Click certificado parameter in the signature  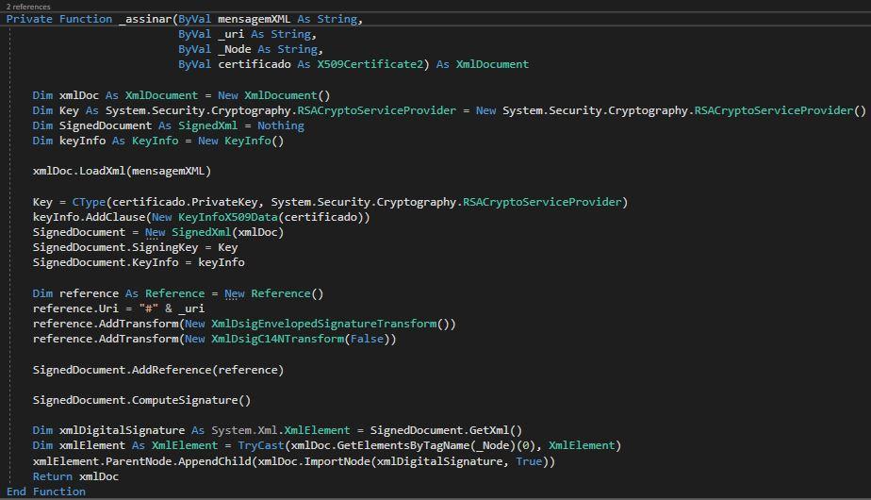coord(255,64)
